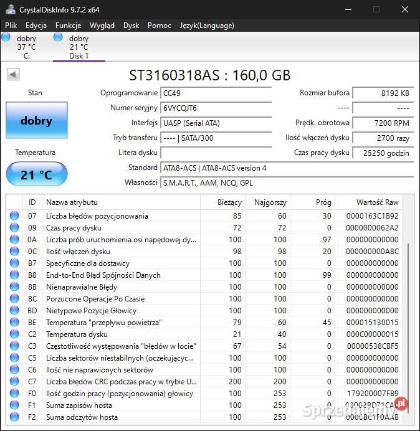Expand the Dysk menu
This screenshot has width=420, height=431.
point(131,26)
